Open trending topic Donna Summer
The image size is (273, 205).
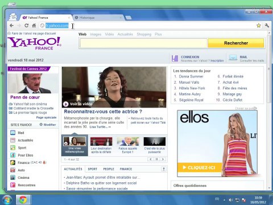coord(191,76)
